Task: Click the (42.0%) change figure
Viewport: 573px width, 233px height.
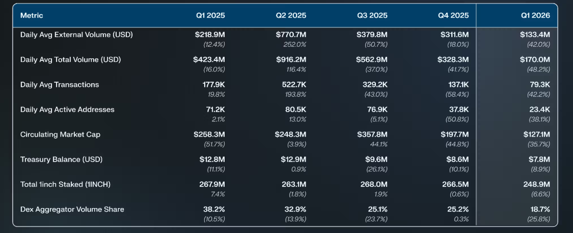Action: coord(538,44)
